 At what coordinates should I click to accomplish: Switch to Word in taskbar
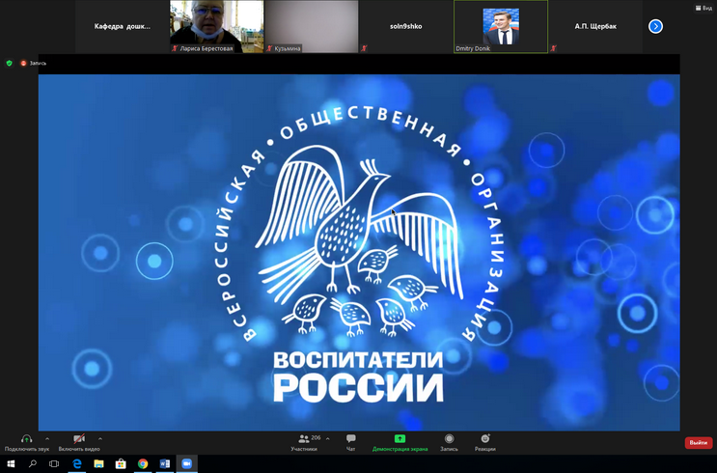[x=165, y=464]
